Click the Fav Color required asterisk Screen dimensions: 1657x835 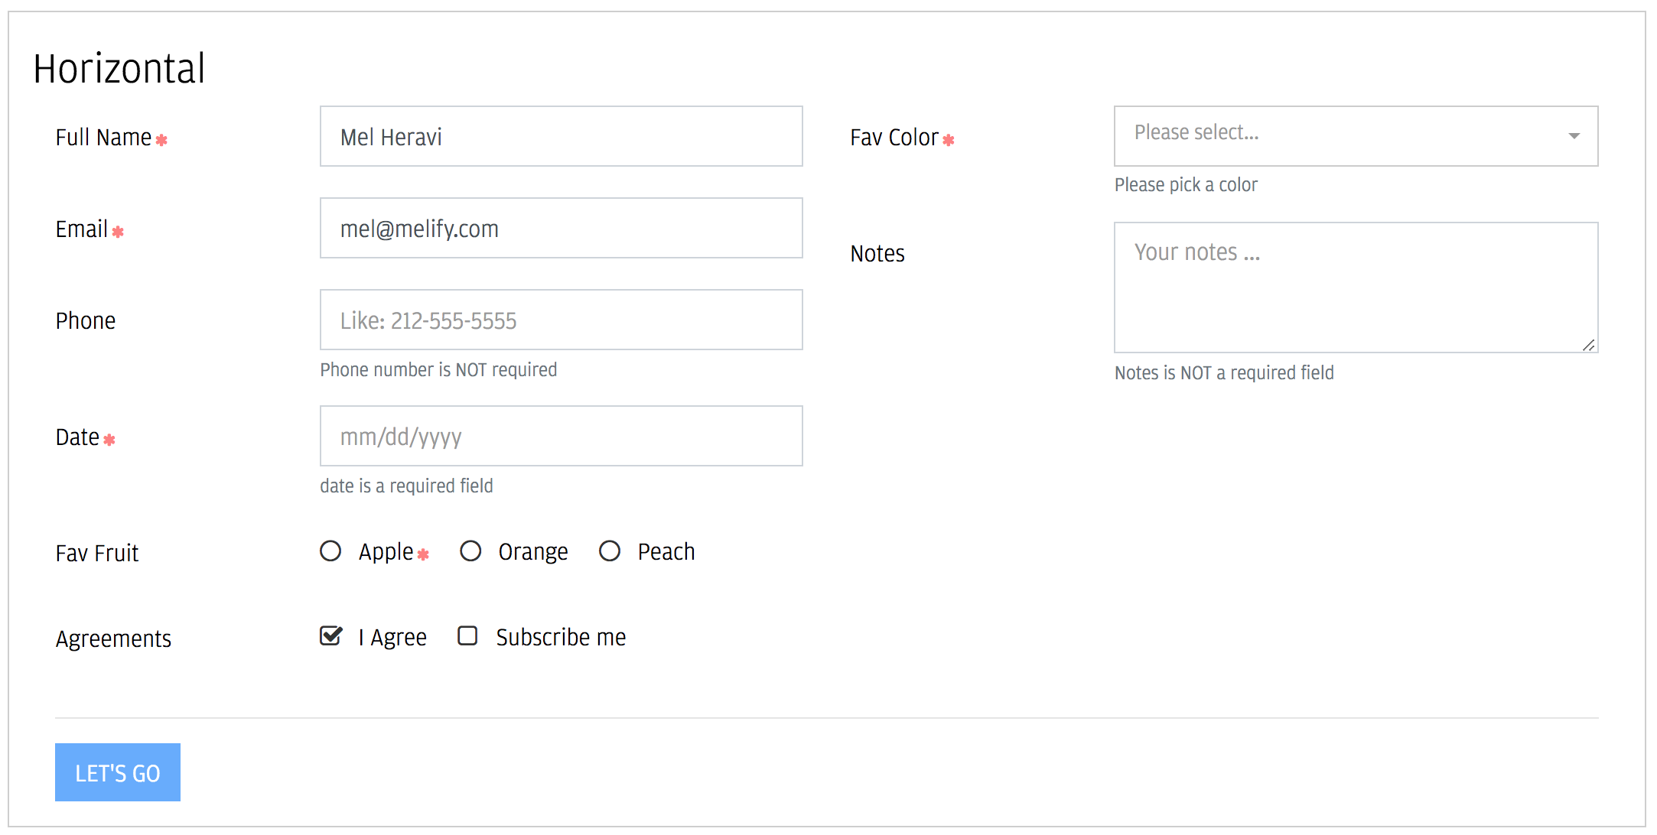click(x=949, y=140)
